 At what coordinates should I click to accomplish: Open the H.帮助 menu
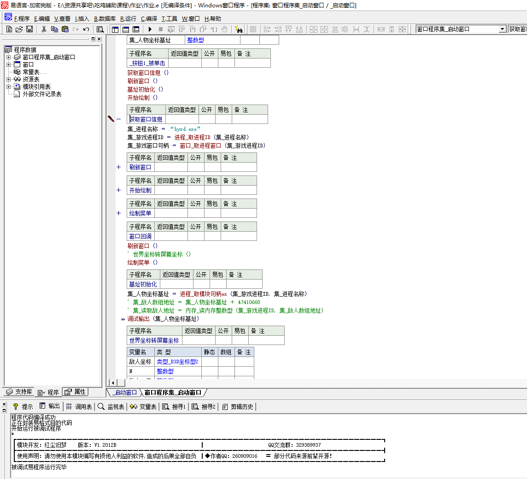click(213, 19)
